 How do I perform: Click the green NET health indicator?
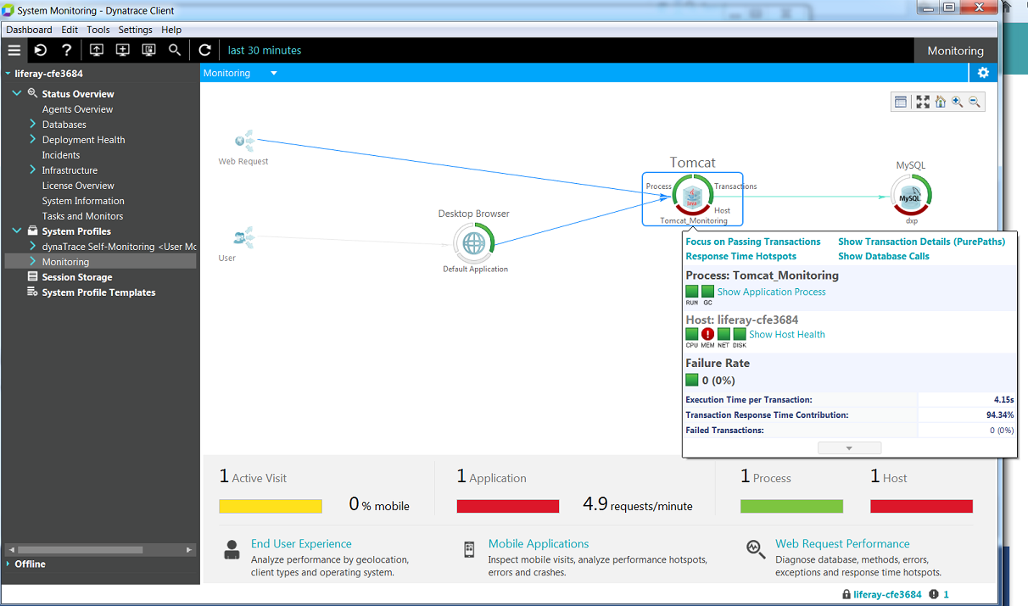(x=724, y=334)
